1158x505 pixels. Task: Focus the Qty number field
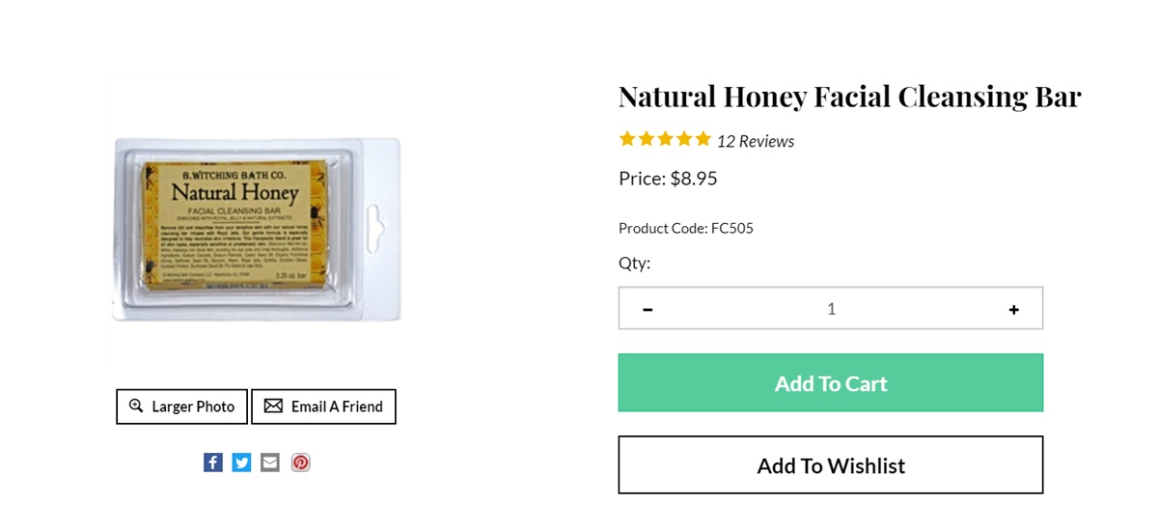click(x=831, y=309)
